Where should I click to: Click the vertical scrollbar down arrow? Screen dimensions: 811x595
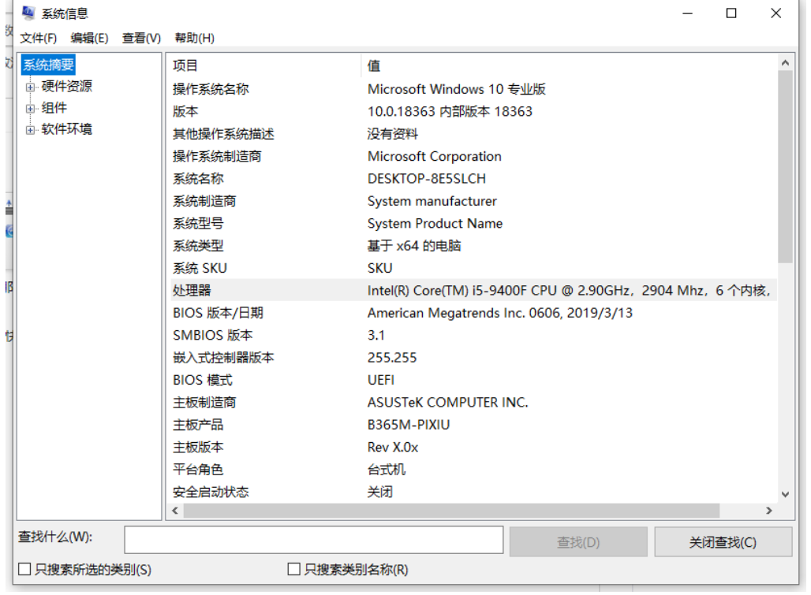pyautogui.click(x=784, y=494)
